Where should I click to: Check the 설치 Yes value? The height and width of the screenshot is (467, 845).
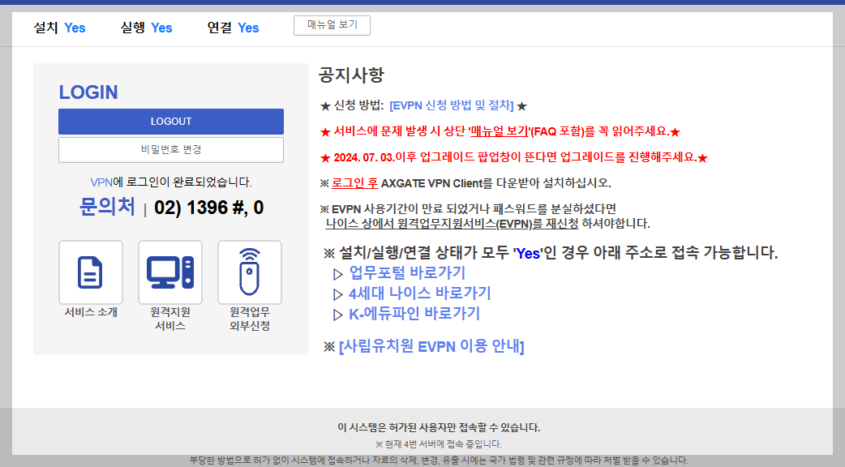click(75, 28)
